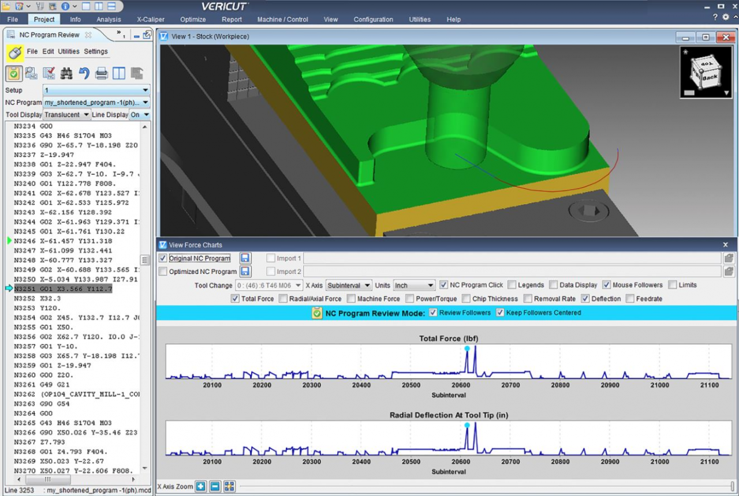
Task: Open the Utilities menu in NC Program Review
Action: [x=69, y=51]
